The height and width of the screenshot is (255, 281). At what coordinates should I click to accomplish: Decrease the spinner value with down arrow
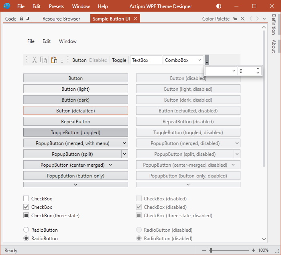[258, 73]
